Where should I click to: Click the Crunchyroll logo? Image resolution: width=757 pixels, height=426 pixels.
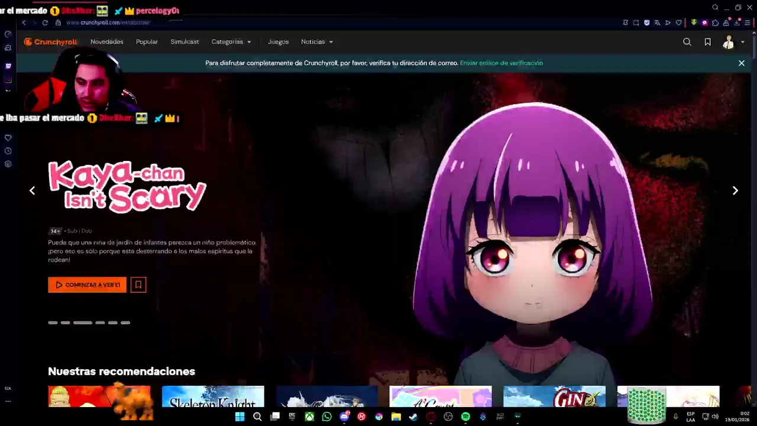pos(50,42)
